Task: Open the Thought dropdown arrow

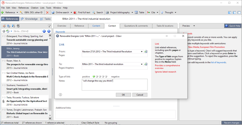Action: (175, 12)
